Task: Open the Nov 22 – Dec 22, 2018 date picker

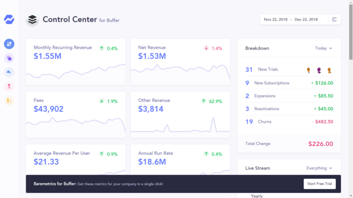Action: tap(294, 19)
